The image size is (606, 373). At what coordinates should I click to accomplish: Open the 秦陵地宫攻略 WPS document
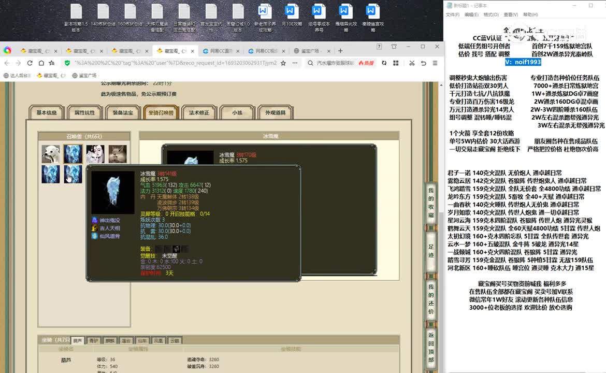pos(373,18)
